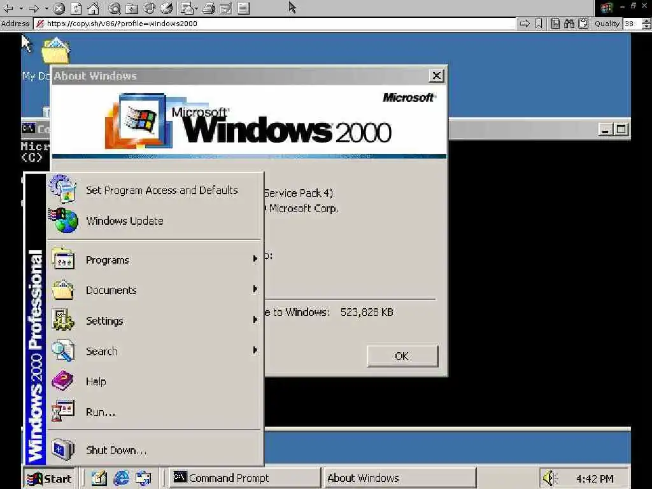The image size is (652, 489).
Task: Minimize the Command Prompt window
Action: [x=606, y=130]
